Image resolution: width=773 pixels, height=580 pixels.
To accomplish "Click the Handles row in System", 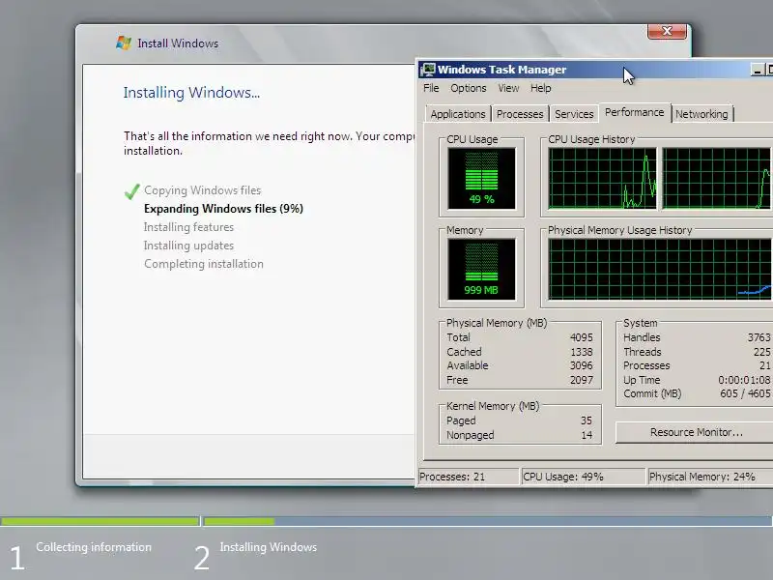I will 697,337.
